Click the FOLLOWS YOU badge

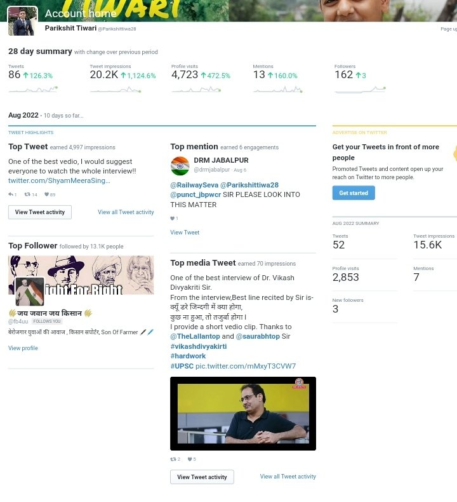(47, 321)
